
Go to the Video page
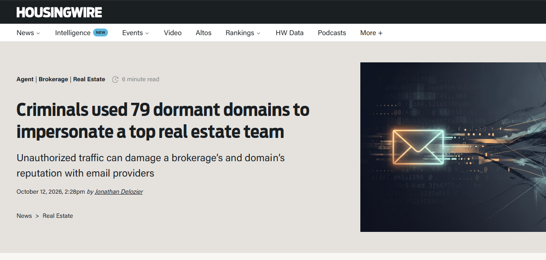coord(172,33)
